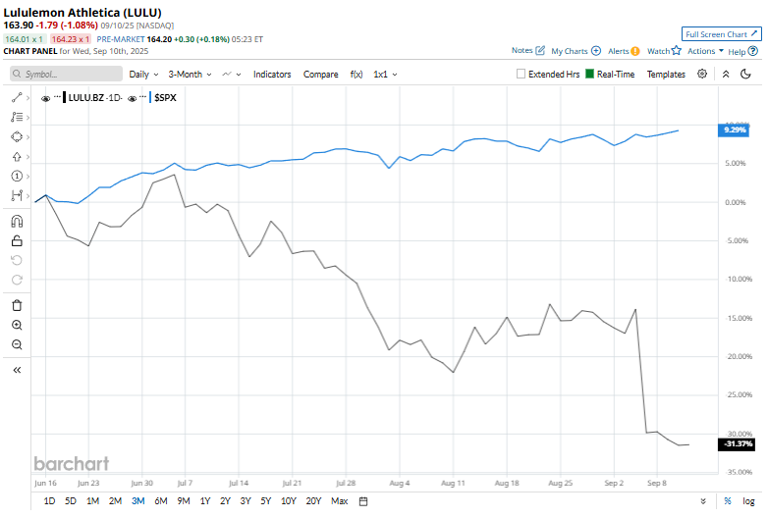Focus the Symbol search field
Viewport: 768px width, 518px height.
(x=66, y=74)
